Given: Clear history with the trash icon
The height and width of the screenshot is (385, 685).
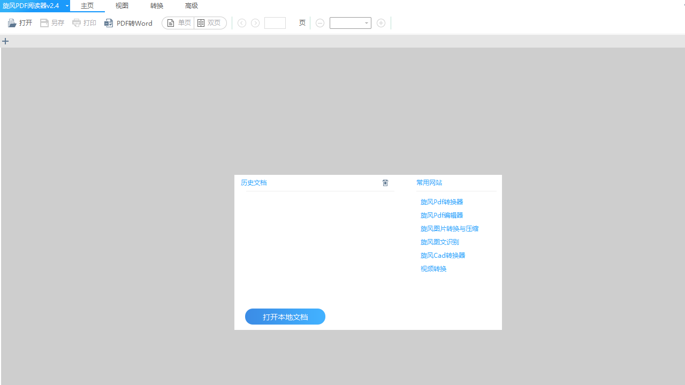Looking at the screenshot, I should (385, 183).
